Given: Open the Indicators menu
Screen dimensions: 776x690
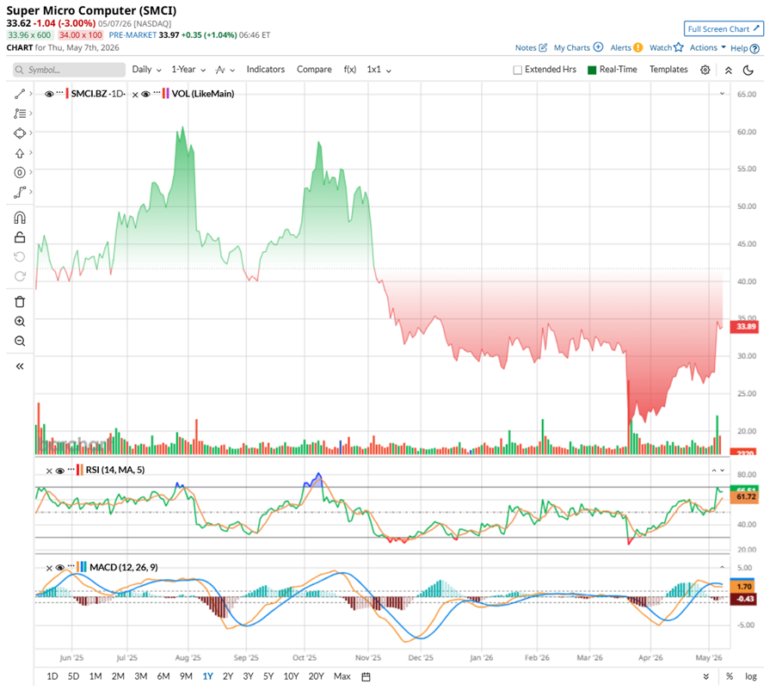Looking at the screenshot, I should 266,70.
